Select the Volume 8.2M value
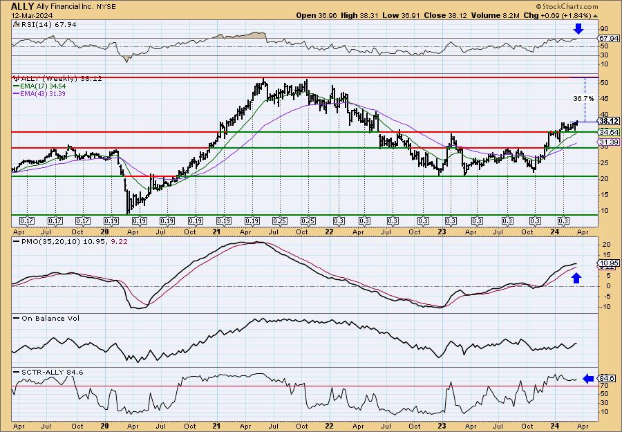 (x=496, y=15)
